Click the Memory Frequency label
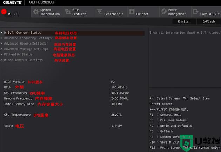Image resolution: width=221 pixels, height=152 pixels. tap(18, 98)
